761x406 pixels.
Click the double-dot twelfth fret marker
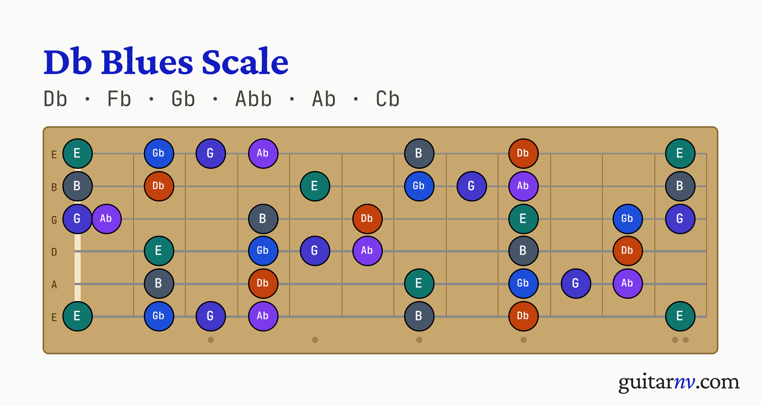coord(680,340)
